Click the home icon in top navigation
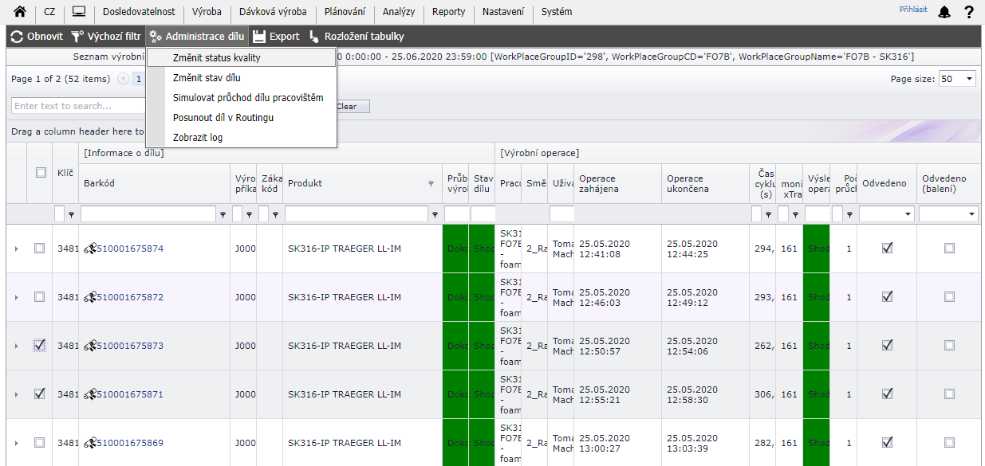This screenshot has width=985, height=466. (20, 12)
